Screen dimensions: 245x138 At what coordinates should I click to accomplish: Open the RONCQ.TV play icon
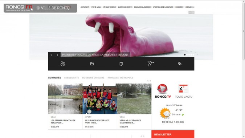(162, 89)
